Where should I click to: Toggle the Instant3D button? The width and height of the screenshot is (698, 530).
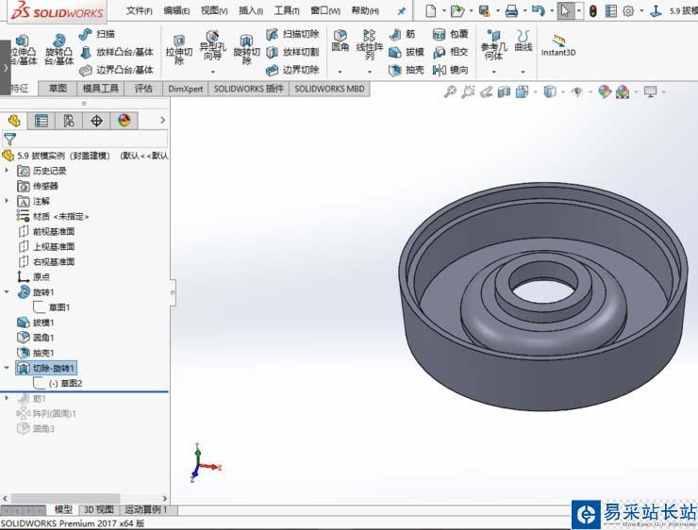point(558,45)
